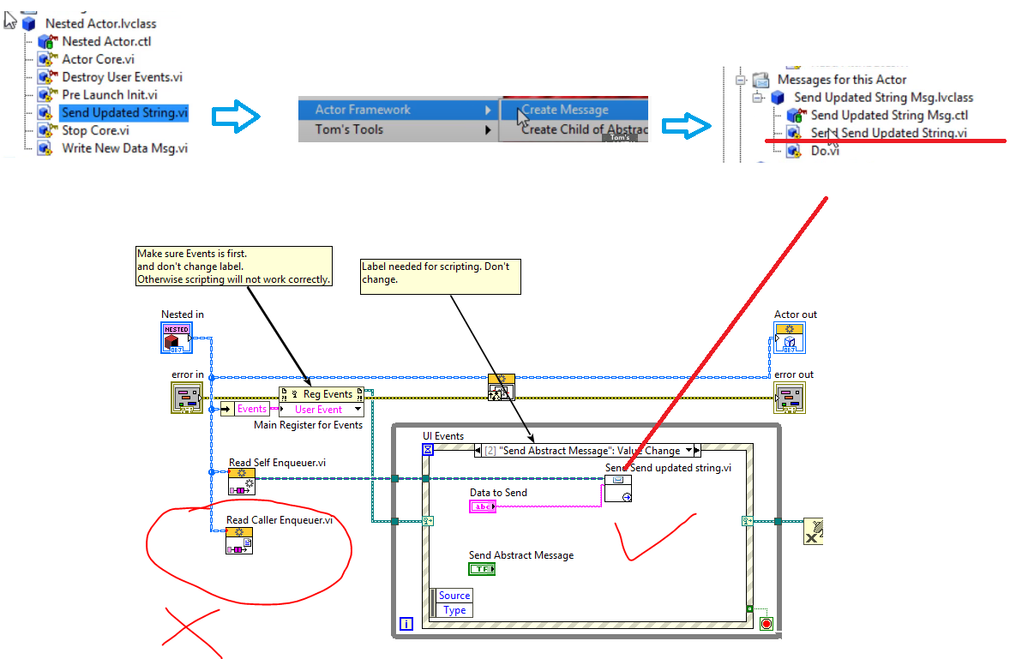
Task: Click the Do.vi file icon
Action: [794, 151]
